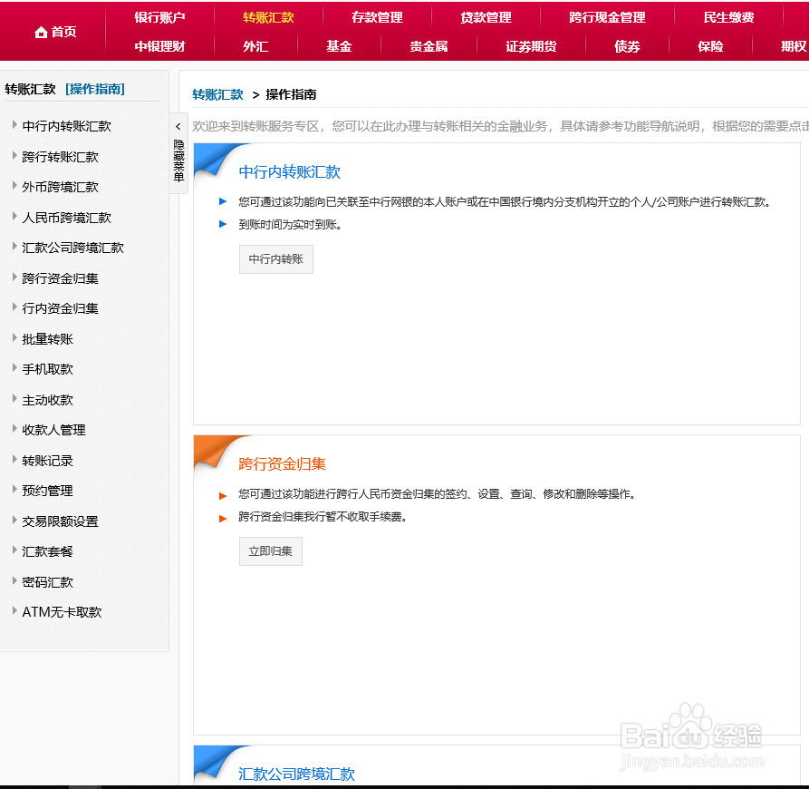Open 汇款套餐 in the sidebar
This screenshot has height=789, width=809.
tap(47, 551)
